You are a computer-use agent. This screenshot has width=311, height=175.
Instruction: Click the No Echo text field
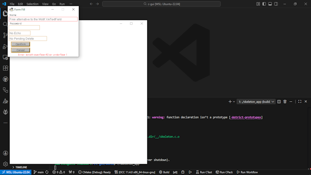20,33
